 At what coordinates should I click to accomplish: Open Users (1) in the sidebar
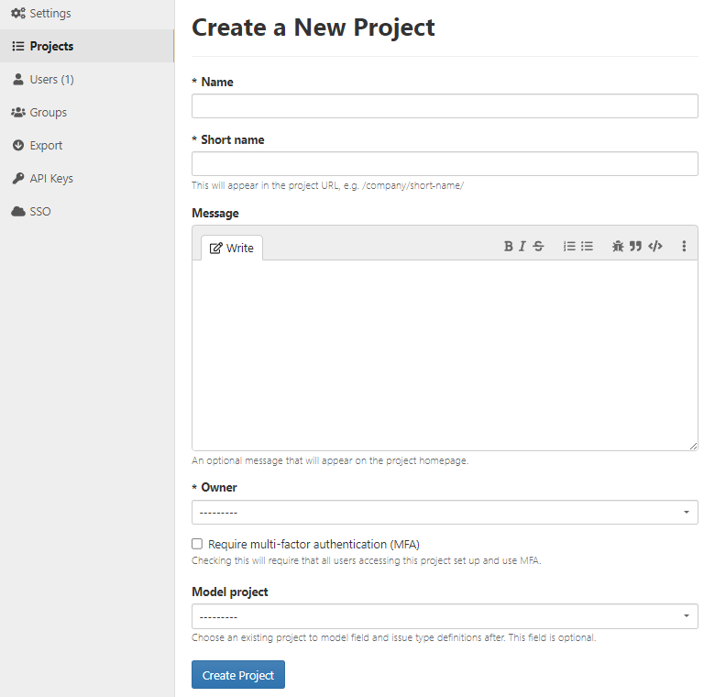click(x=87, y=79)
